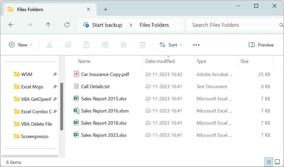The height and width of the screenshot is (167, 284).
Task: Add a new tab with plus button
Action: pyautogui.click(x=106, y=9)
